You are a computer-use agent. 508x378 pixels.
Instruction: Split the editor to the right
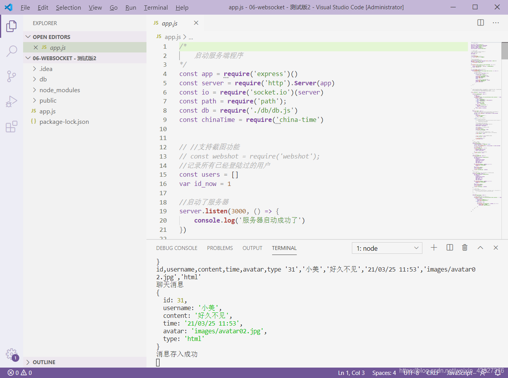point(481,23)
